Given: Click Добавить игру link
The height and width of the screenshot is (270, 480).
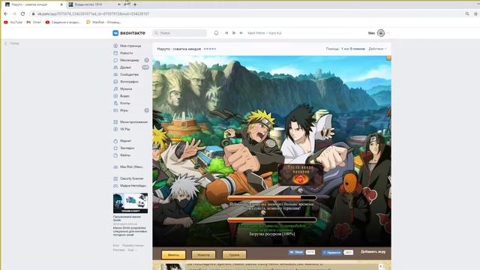Looking at the screenshot, I should [x=373, y=252].
